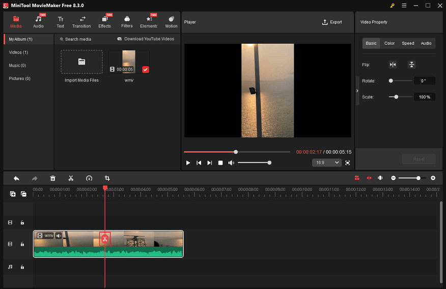The height and width of the screenshot is (289, 446).
Task: Open the 16:9 aspect ratio dropdown
Action: click(x=327, y=163)
